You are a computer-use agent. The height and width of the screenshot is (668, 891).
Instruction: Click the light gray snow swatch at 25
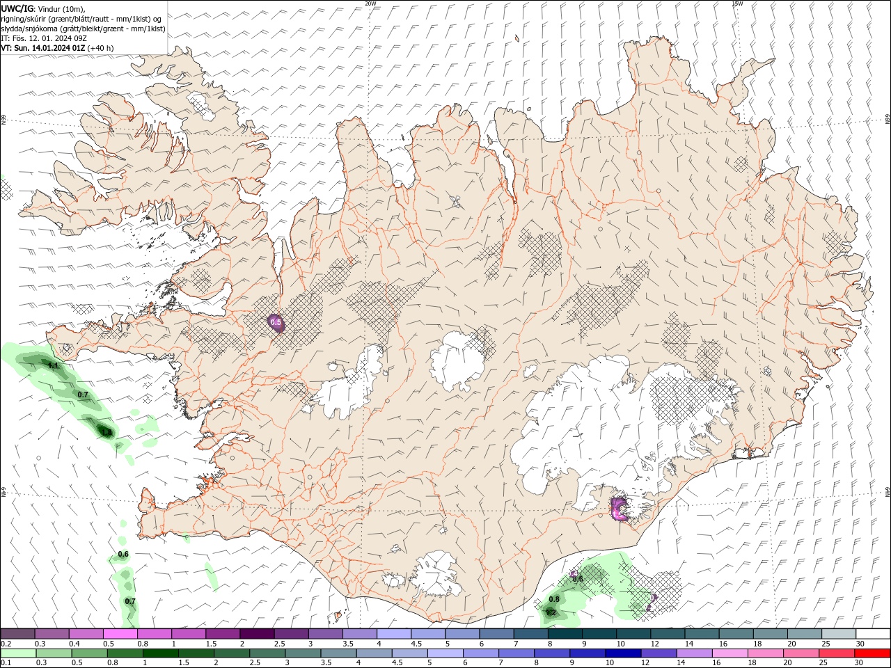pyautogui.click(x=838, y=634)
